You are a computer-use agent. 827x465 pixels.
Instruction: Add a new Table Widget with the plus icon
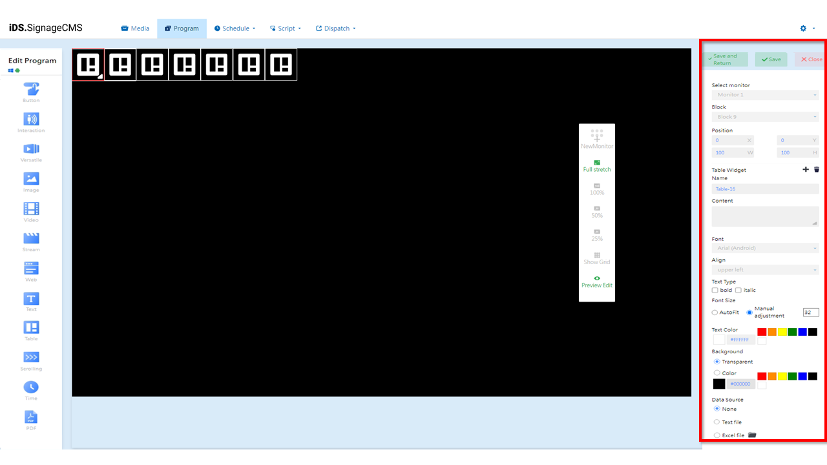pyautogui.click(x=806, y=169)
